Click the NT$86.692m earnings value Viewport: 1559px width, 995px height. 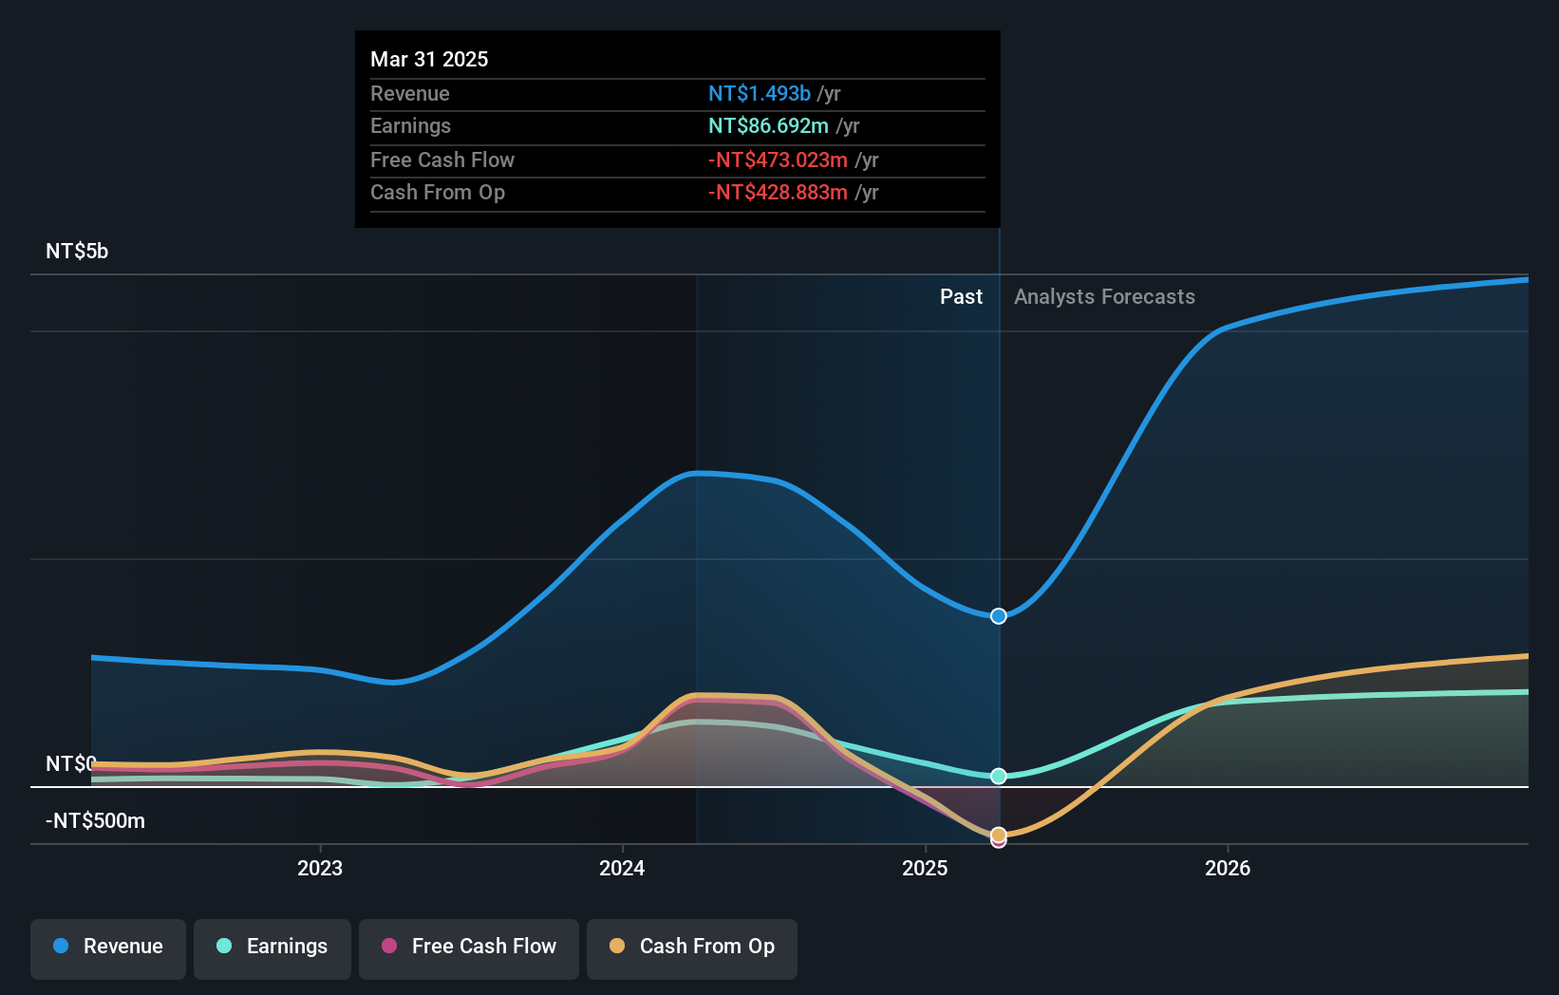[768, 125]
